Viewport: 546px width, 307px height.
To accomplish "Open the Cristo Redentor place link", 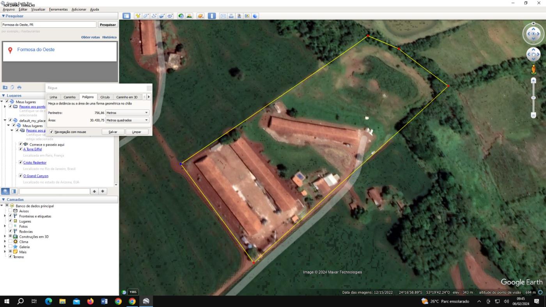I will [x=35, y=163].
